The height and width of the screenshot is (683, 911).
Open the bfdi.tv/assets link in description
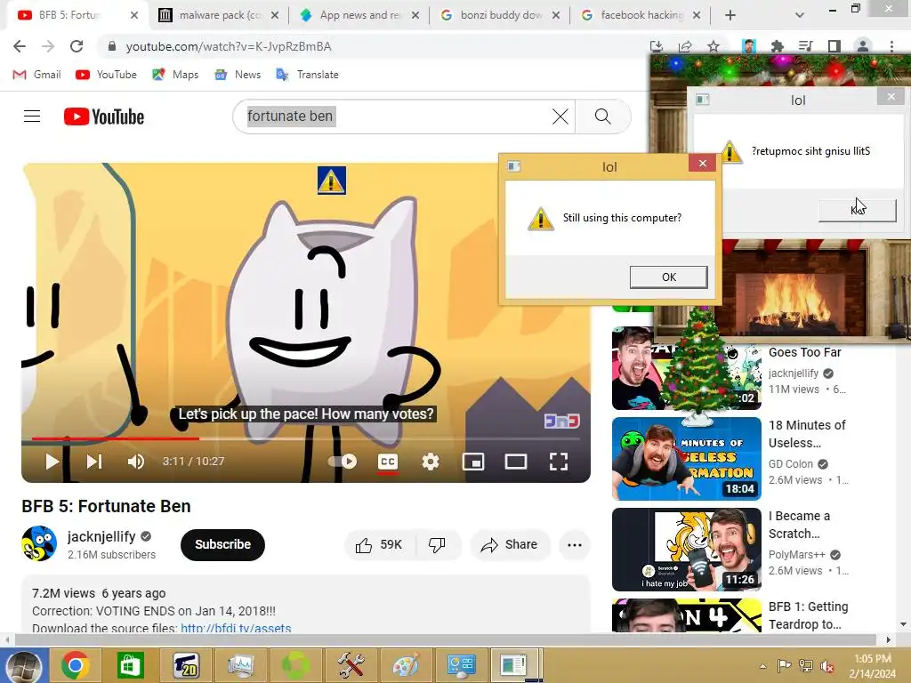pos(236,628)
